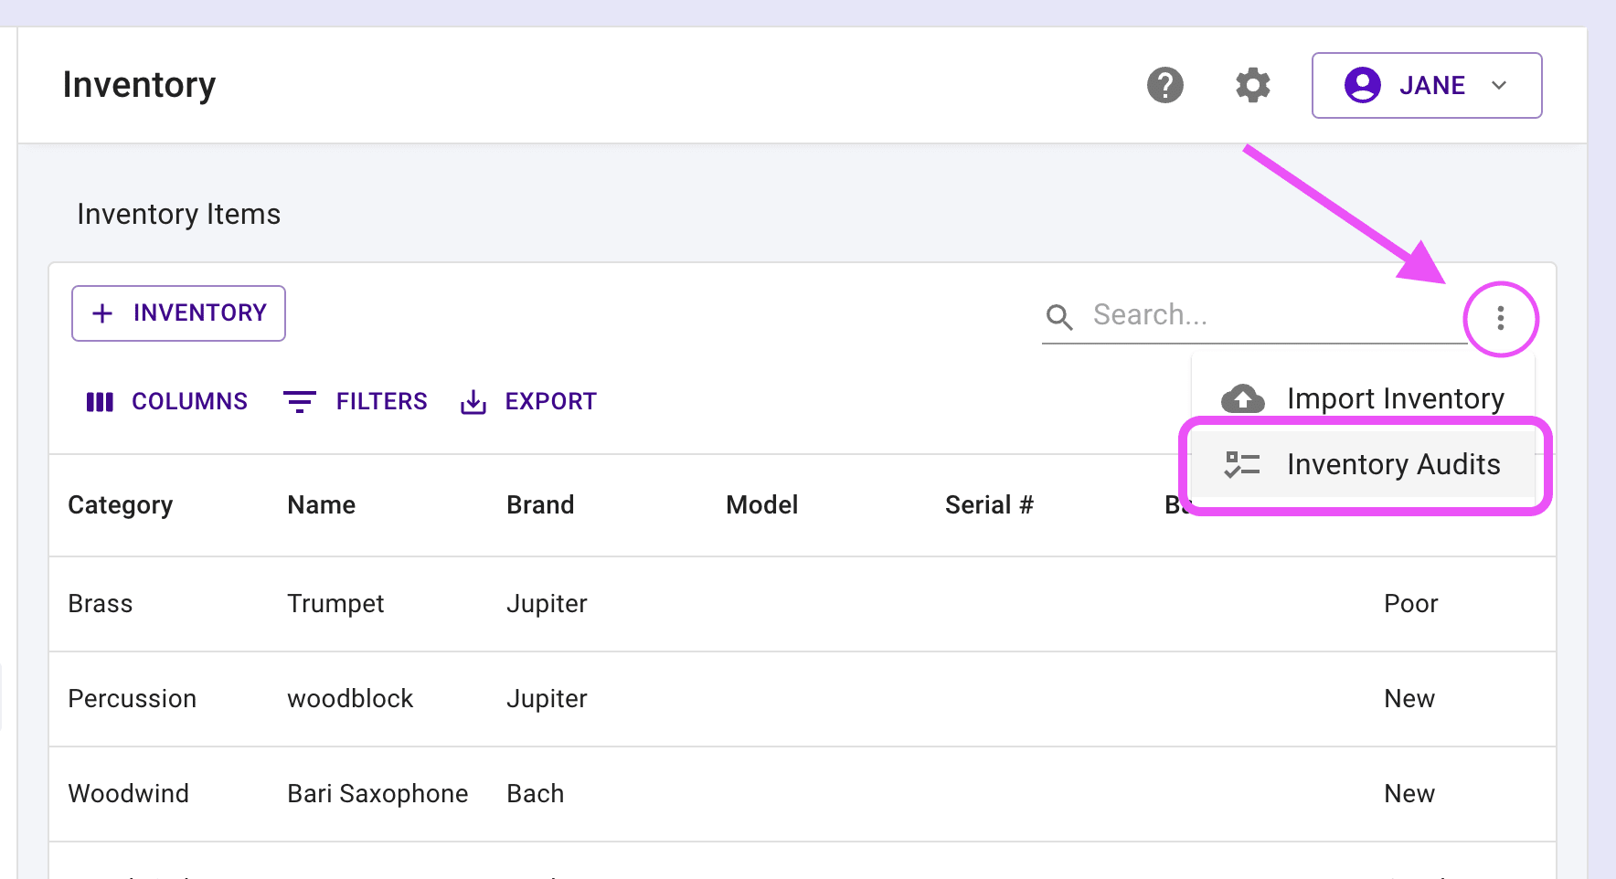Sort by the Category column header

pyautogui.click(x=121, y=505)
